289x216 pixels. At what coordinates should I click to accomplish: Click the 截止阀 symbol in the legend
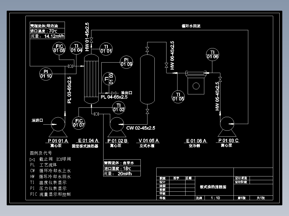pyautogui.click(x=32, y=160)
